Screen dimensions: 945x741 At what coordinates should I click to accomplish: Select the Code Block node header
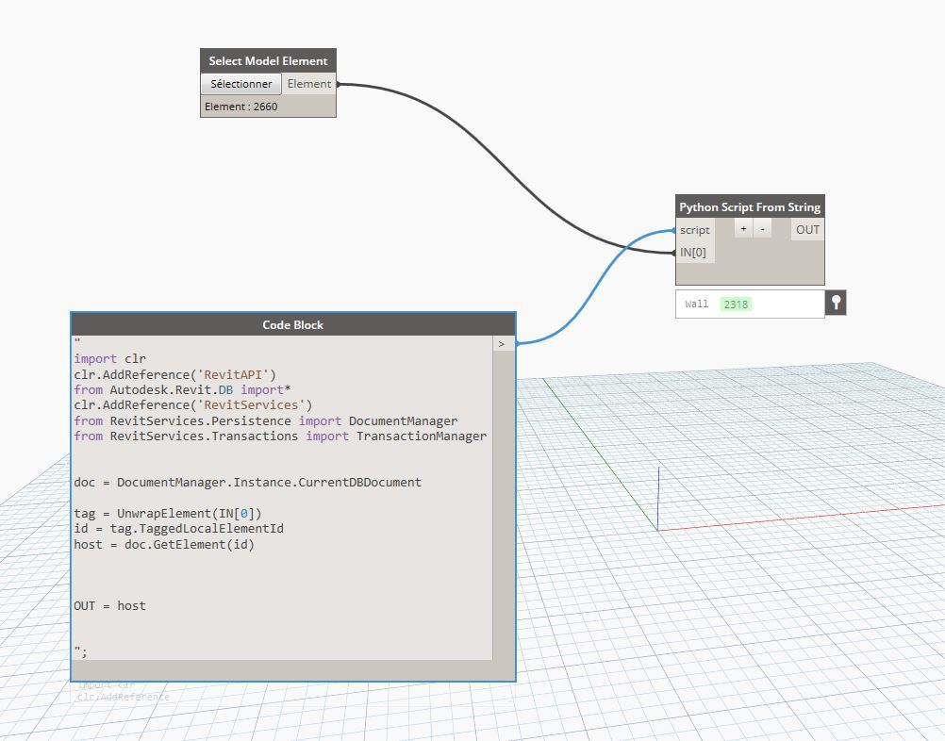[292, 324]
